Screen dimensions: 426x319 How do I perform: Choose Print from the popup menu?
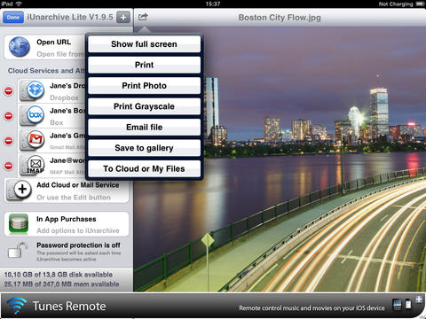click(x=144, y=65)
